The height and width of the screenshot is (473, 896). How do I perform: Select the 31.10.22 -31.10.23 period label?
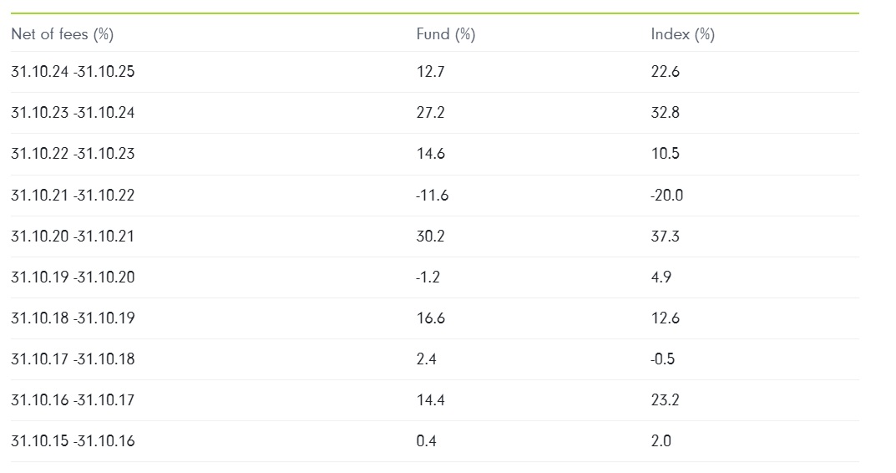coord(73,154)
